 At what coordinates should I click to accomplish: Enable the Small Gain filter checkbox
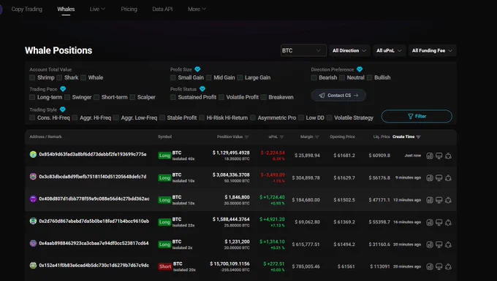pos(172,77)
